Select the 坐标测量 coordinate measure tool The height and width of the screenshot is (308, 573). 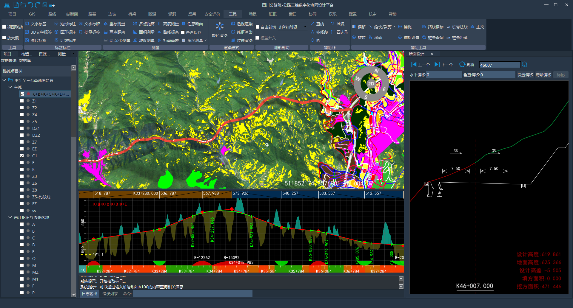[x=114, y=24]
